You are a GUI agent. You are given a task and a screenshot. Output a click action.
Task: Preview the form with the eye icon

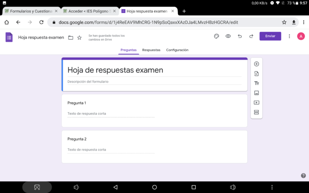point(228,36)
